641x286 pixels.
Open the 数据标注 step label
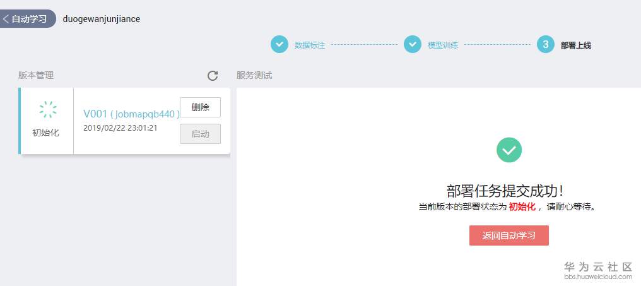point(310,45)
